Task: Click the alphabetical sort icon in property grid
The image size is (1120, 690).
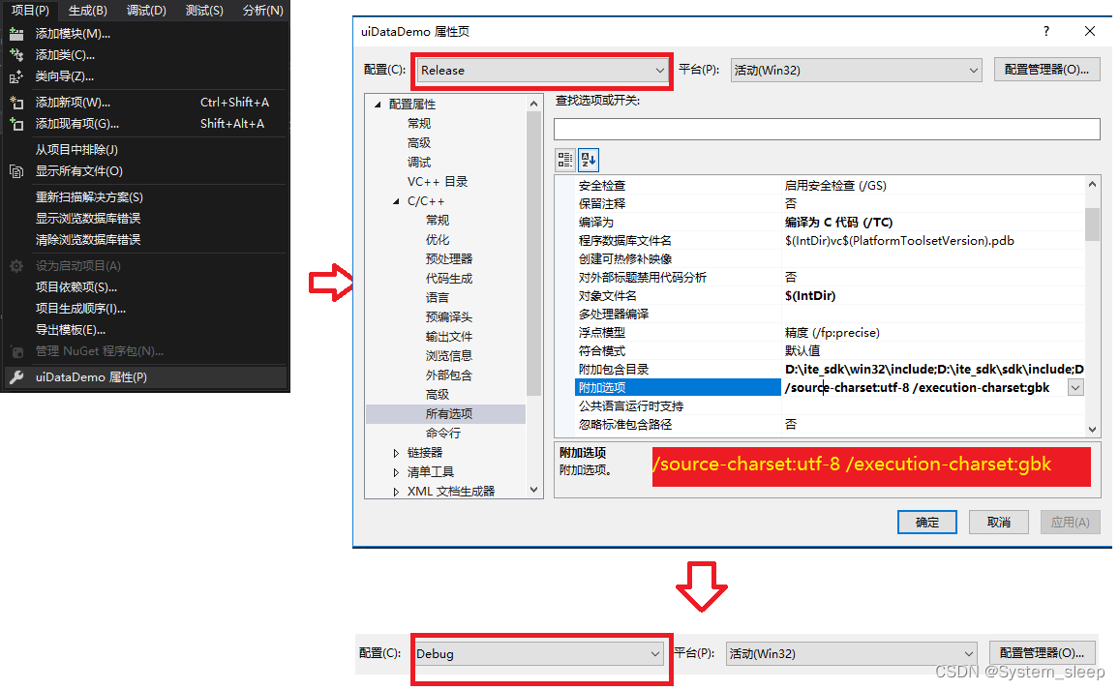Action: [589, 160]
